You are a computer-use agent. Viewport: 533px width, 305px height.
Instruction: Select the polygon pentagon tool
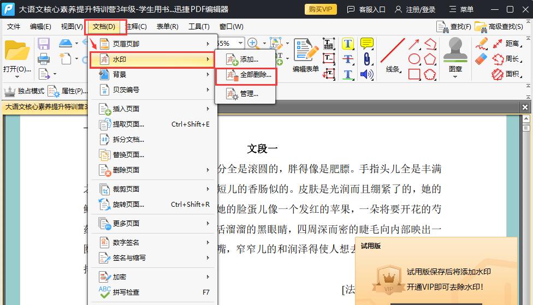point(430,59)
